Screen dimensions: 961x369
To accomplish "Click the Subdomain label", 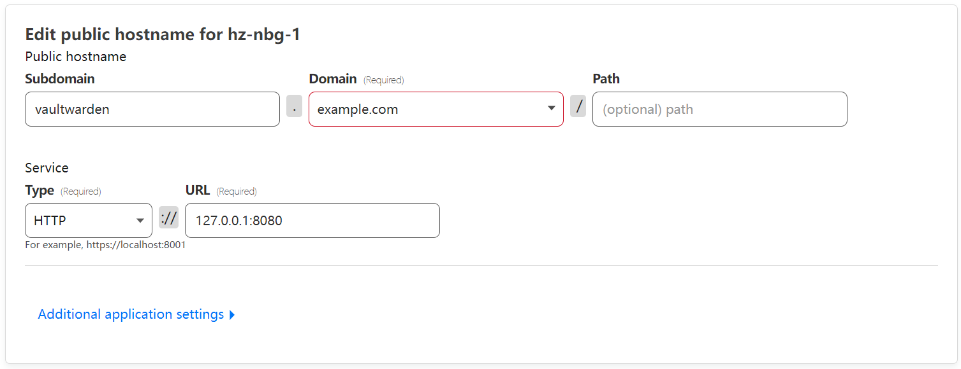I will coord(60,79).
